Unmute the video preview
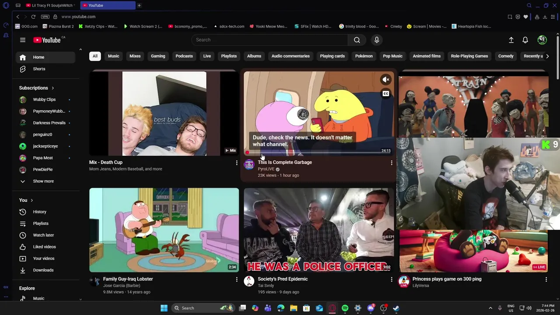 pos(386,80)
